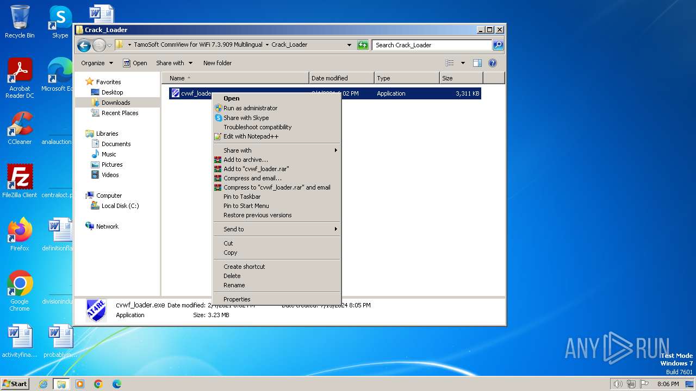Image resolution: width=696 pixels, height=391 pixels.
Task: Click the Explorer Forward navigation arrow
Action: (x=99, y=45)
